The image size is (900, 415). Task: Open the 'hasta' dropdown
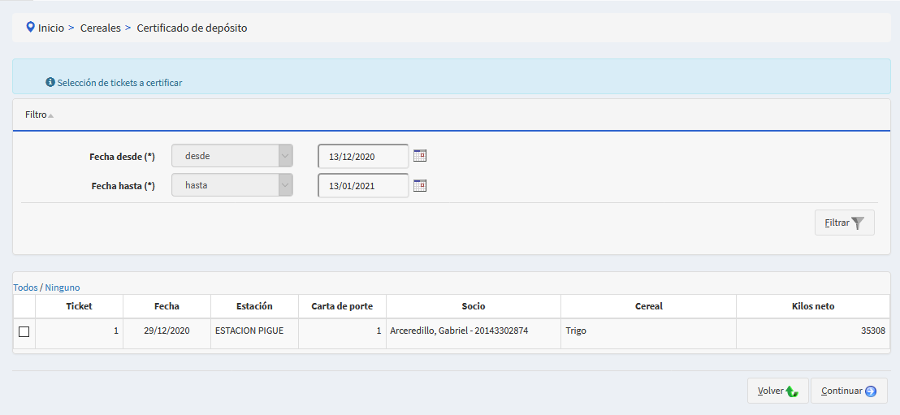click(231, 185)
